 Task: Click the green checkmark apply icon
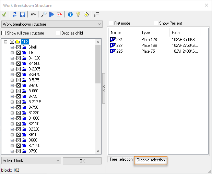pos(4,14)
